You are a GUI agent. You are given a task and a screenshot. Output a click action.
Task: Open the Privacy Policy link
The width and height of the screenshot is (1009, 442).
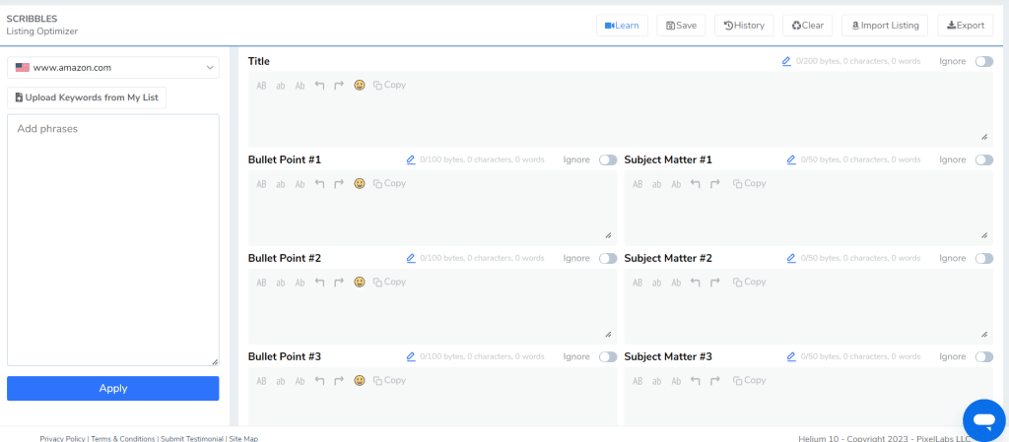62,439
